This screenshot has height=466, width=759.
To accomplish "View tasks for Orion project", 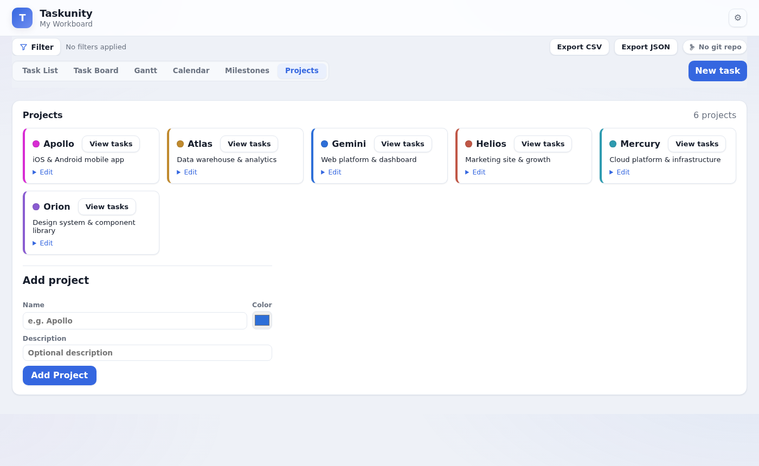I will click(x=107, y=207).
